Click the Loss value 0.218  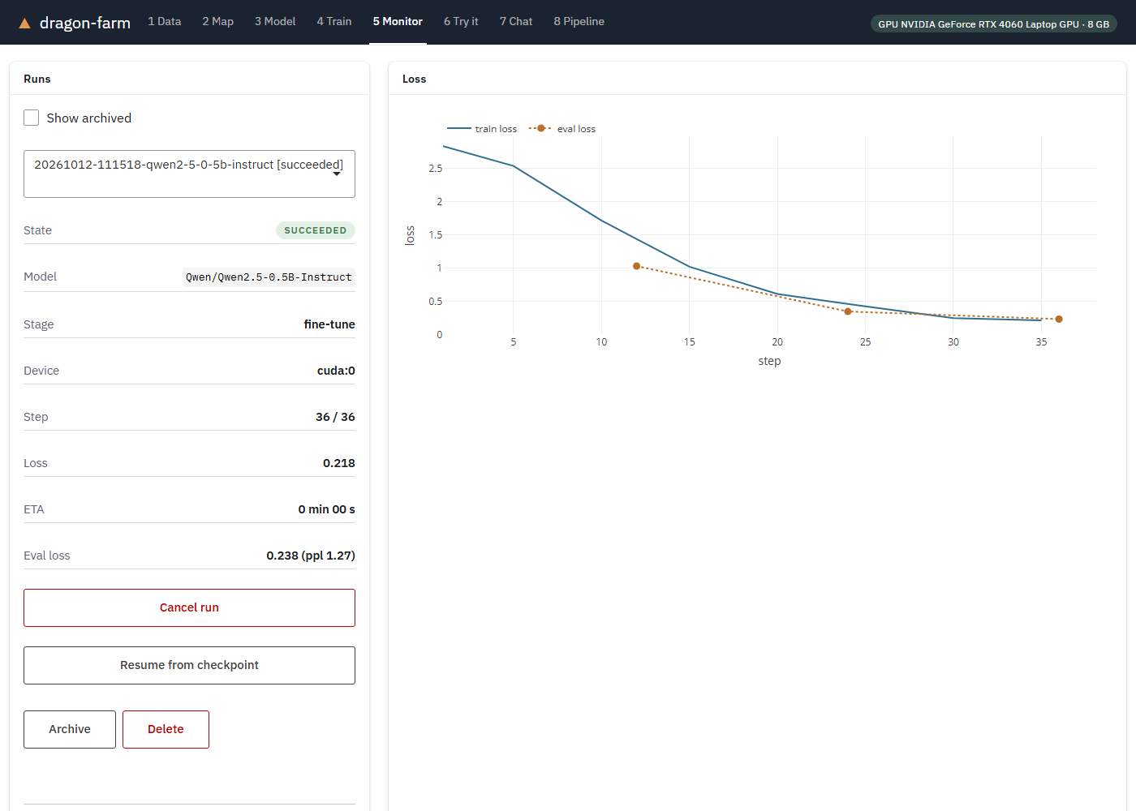click(x=339, y=463)
